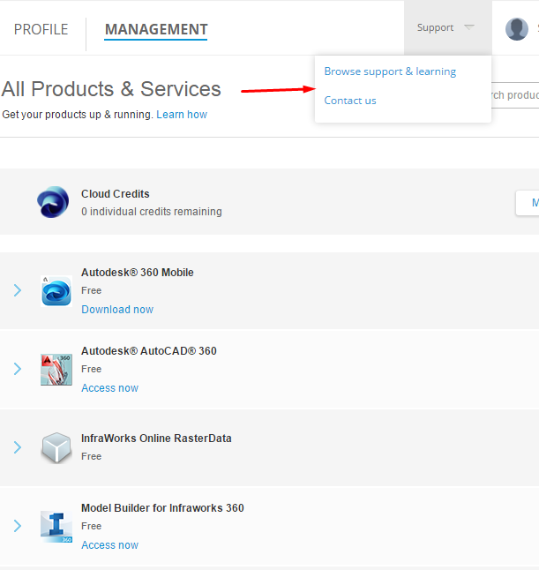The width and height of the screenshot is (539, 570).
Task: Click the Autodesk 360 Mobile app icon
Action: pyautogui.click(x=56, y=291)
